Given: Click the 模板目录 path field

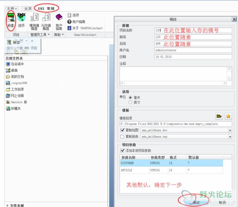Looking at the screenshot, I should (x=176, y=124).
